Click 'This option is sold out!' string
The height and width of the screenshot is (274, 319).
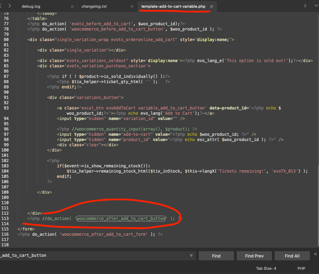click(x=256, y=61)
